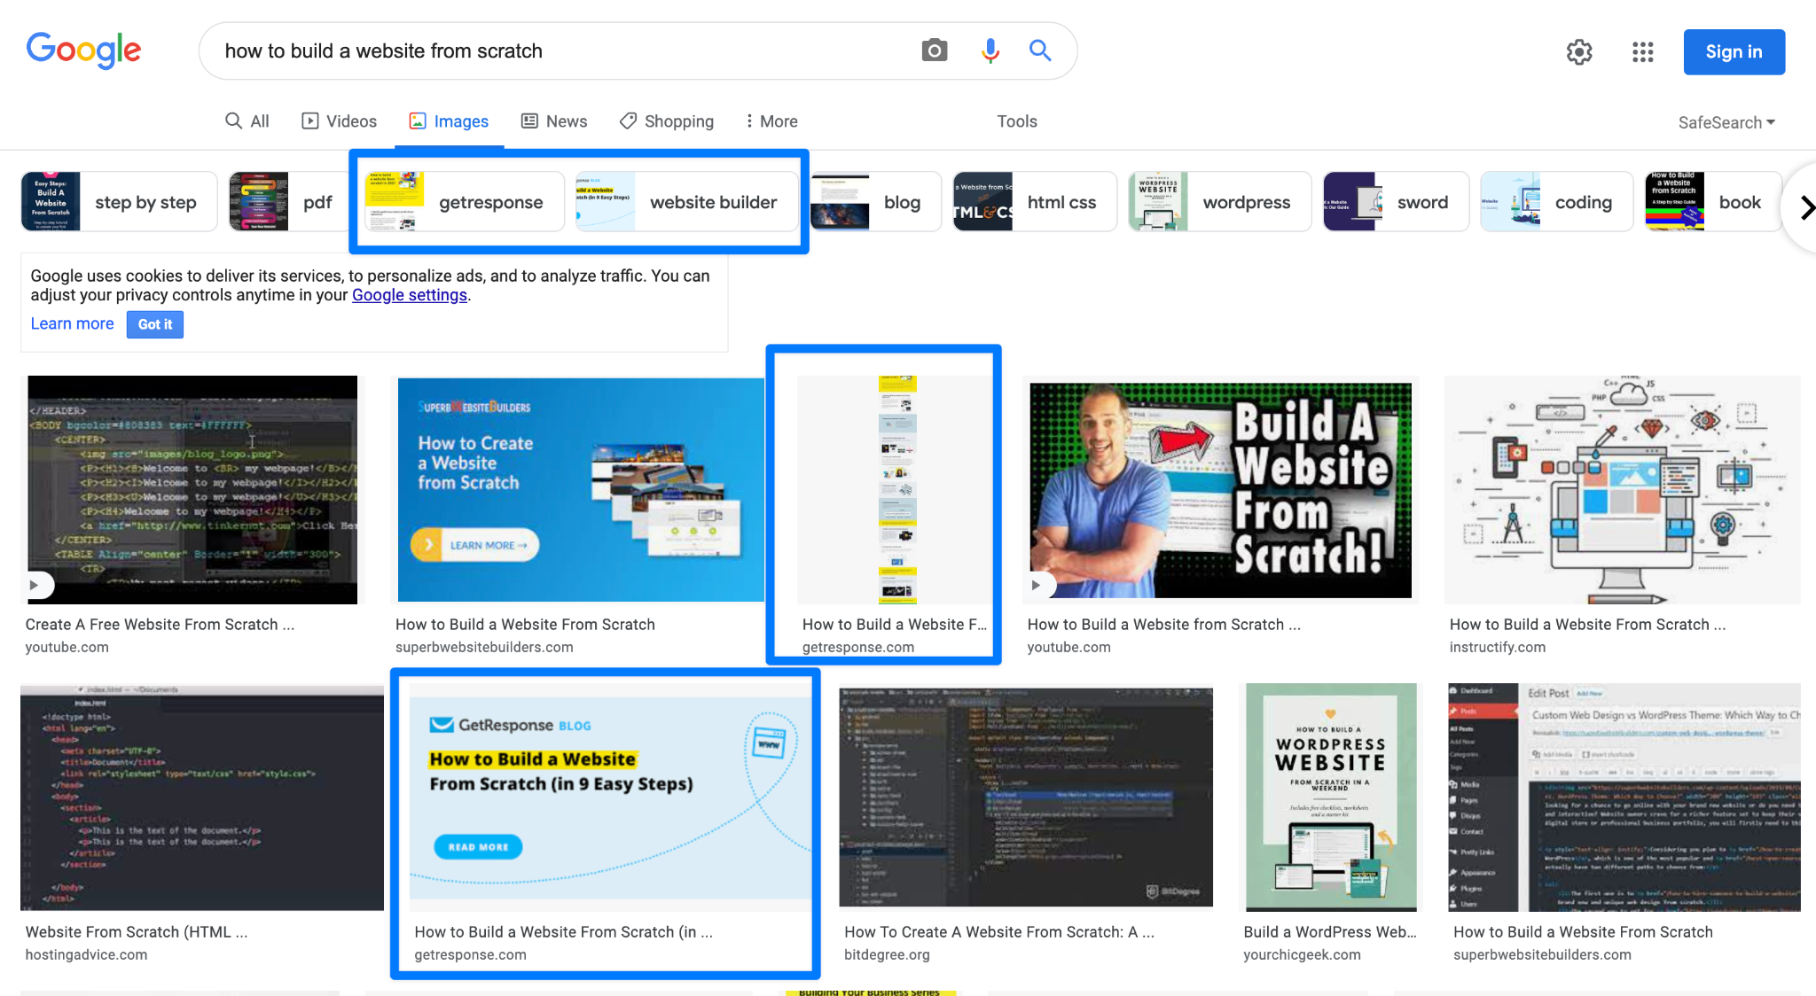Open WordPress Website weekend guide image
Image resolution: width=1816 pixels, height=996 pixels.
pos(1331,798)
